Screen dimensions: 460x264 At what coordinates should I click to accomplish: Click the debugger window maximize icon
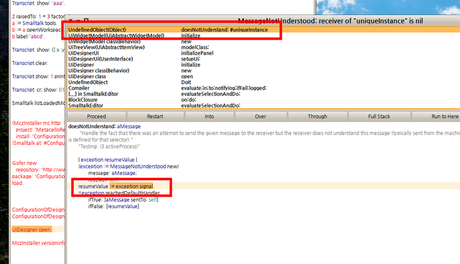pyautogui.click(x=85, y=20)
